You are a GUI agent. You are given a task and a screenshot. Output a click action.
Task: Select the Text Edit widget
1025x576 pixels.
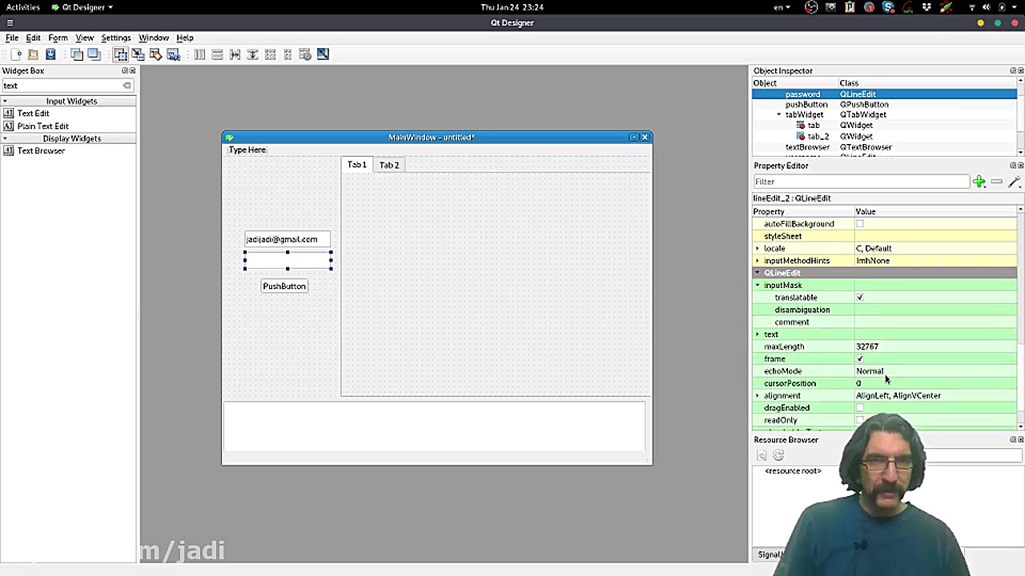(x=34, y=114)
